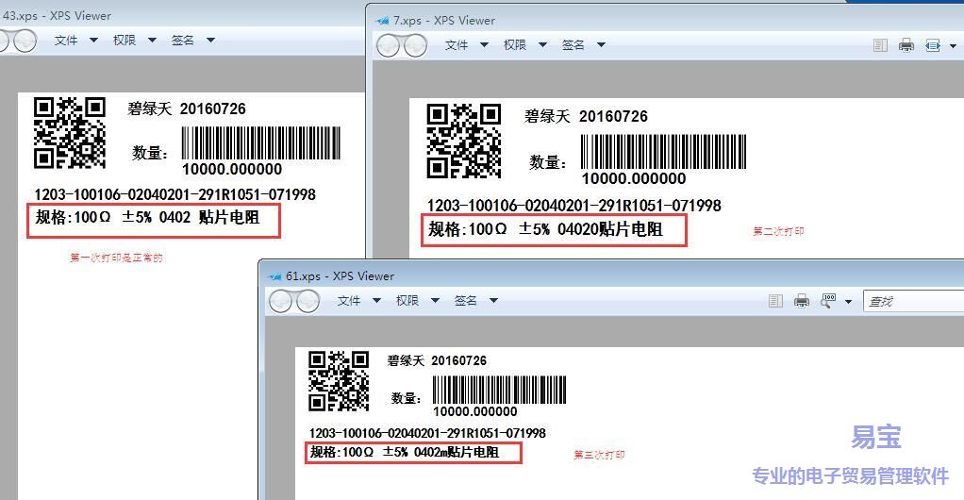The height and width of the screenshot is (500, 964).
Task: Expand the zoom dropdown arrow in 61.xps toolbar
Action: pyautogui.click(x=847, y=302)
